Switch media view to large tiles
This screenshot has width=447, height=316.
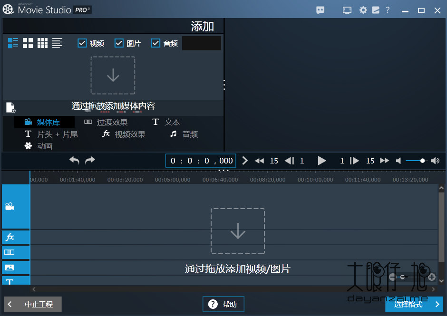click(28, 43)
